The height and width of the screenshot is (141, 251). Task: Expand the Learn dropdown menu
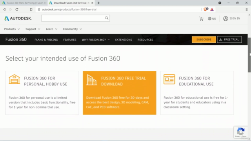pyautogui.click(x=51, y=29)
